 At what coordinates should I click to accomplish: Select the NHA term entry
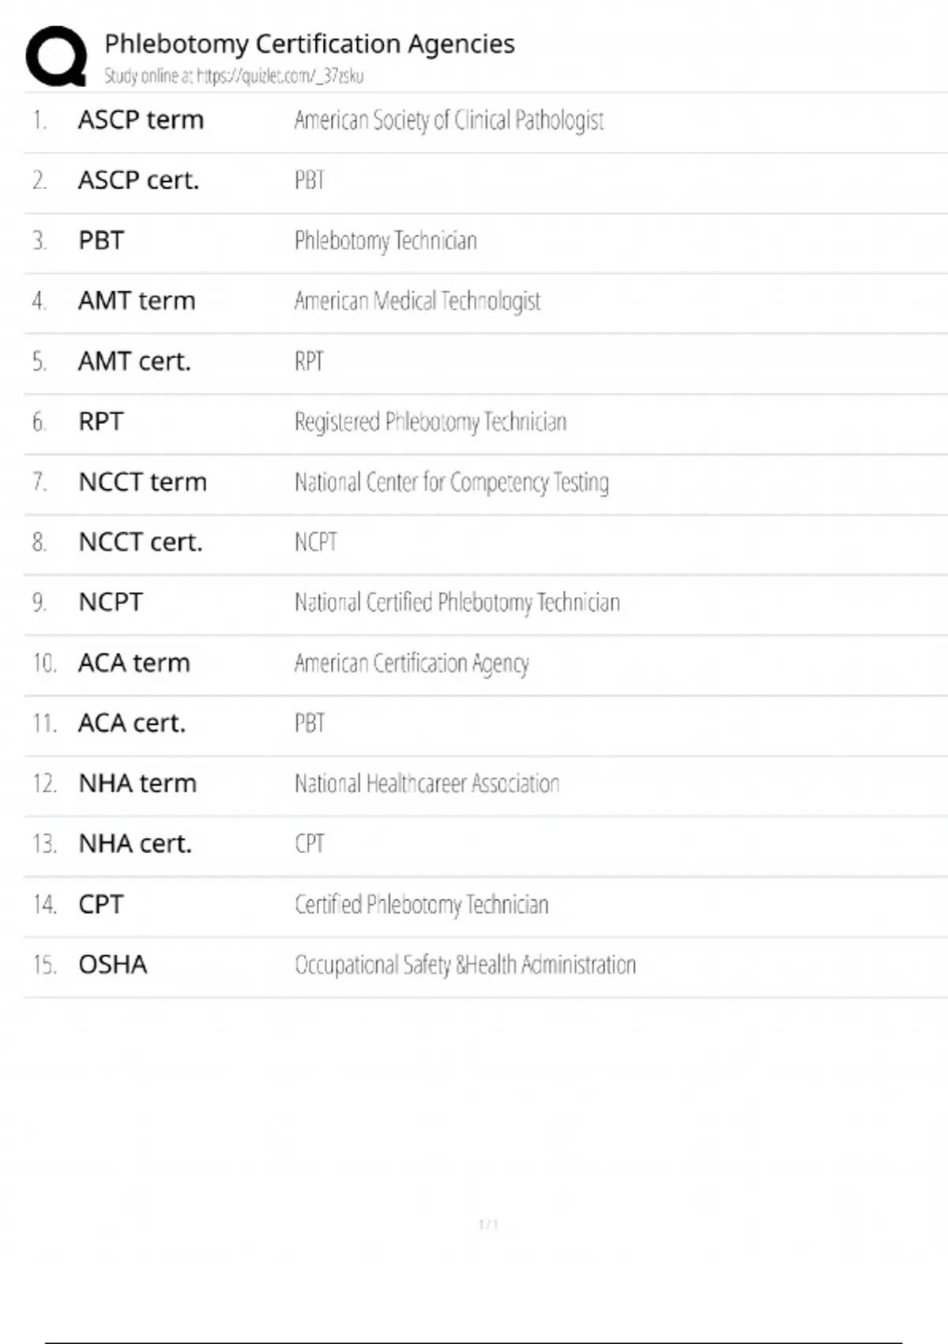[x=137, y=783]
